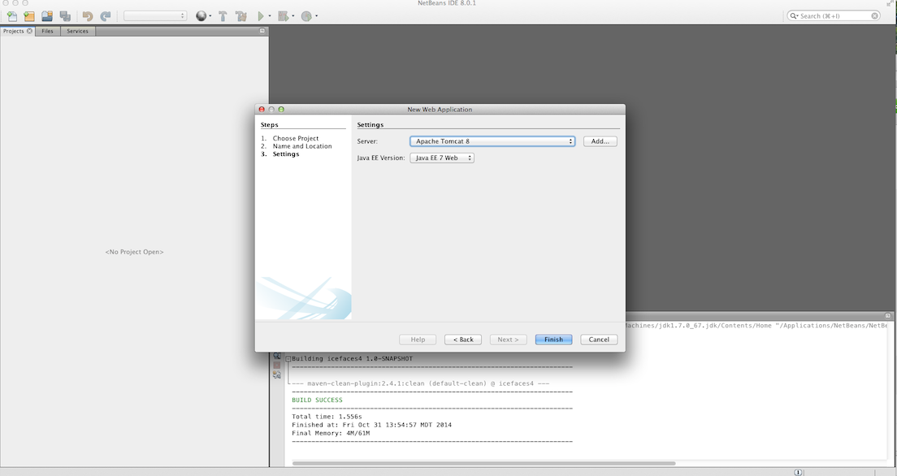The image size is (897, 476).
Task: Click the Save All toolbar icon
Action: 65,16
